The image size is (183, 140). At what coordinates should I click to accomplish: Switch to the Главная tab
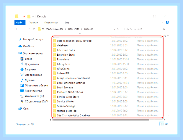(33, 22)
